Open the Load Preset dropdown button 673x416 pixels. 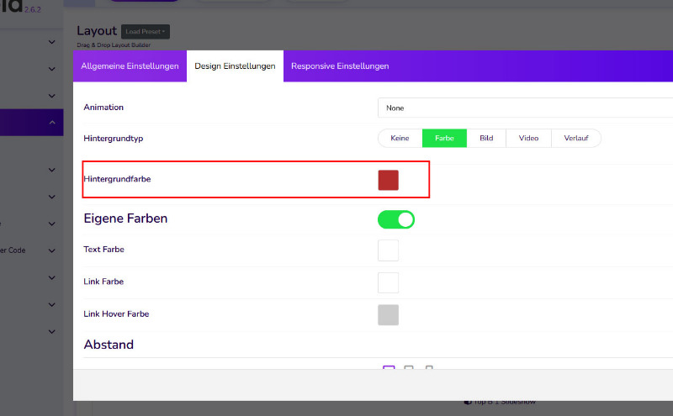(145, 31)
